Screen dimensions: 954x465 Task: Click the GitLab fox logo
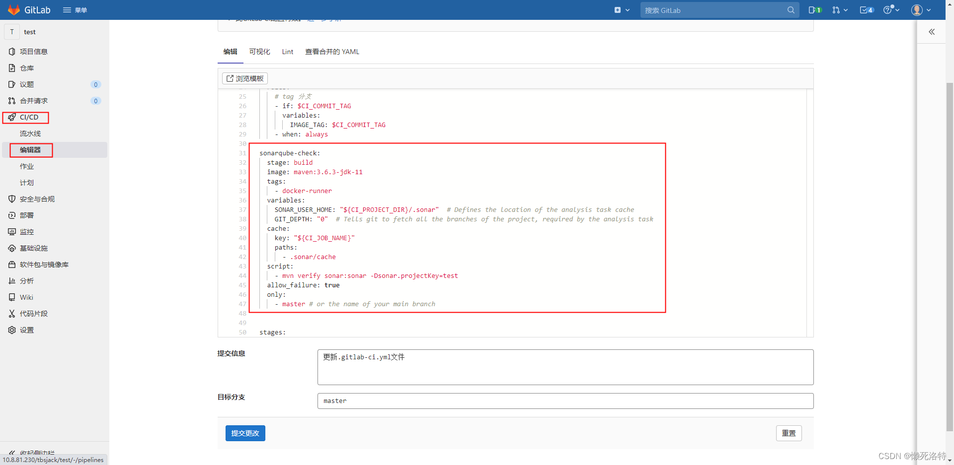(13, 10)
